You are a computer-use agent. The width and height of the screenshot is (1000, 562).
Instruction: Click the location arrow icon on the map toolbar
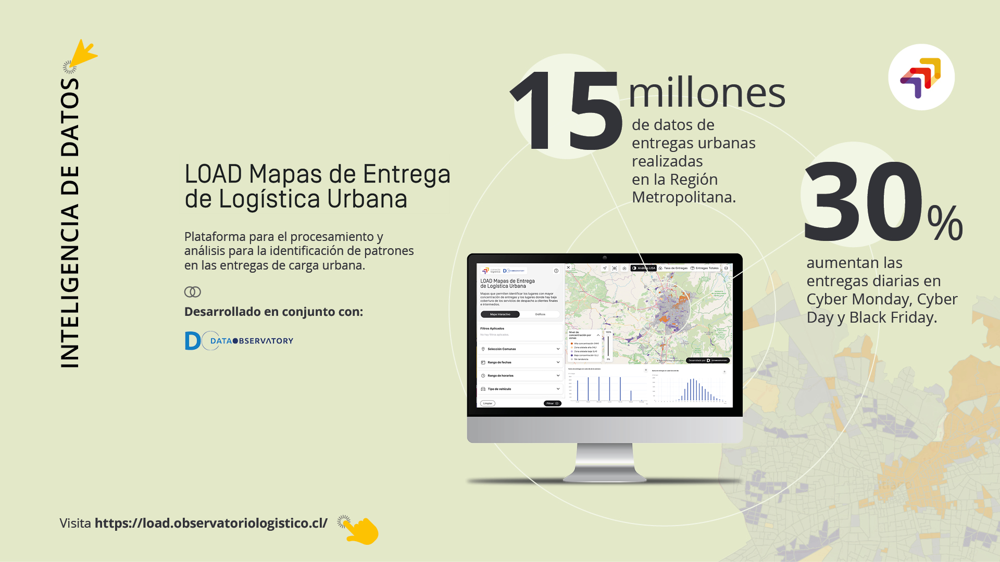[605, 268]
